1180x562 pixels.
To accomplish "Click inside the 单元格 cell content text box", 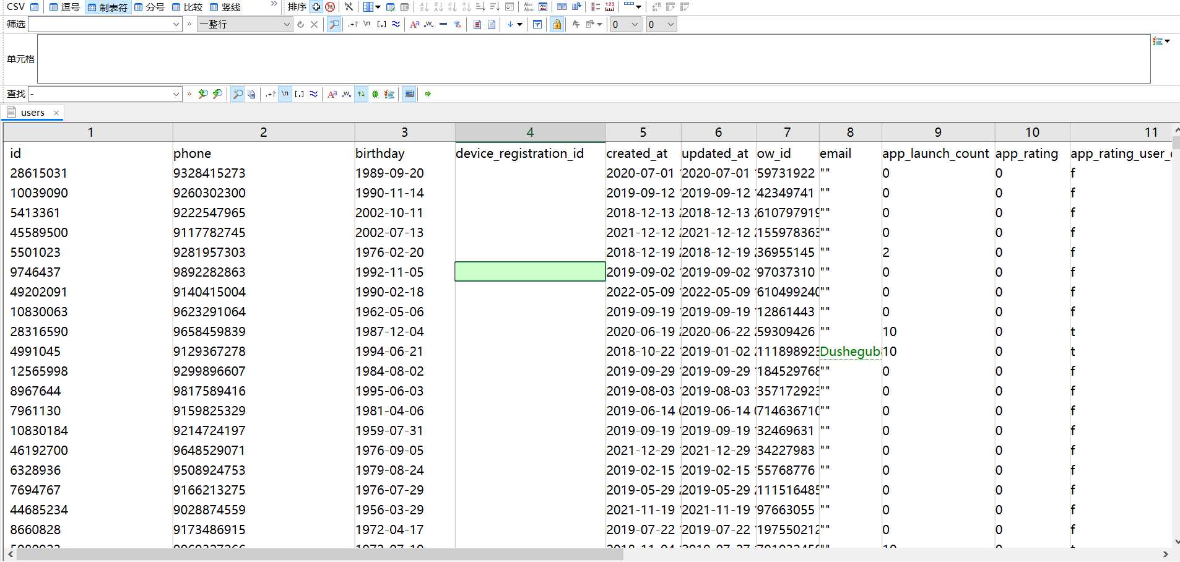I will 594,59.
